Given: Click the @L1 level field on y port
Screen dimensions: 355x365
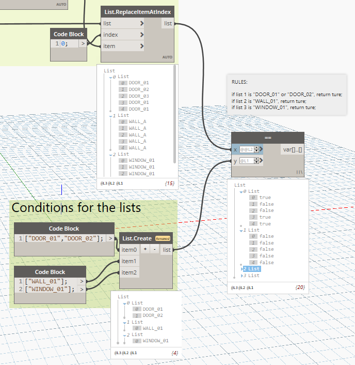Looking at the screenshot, I should (247, 161).
